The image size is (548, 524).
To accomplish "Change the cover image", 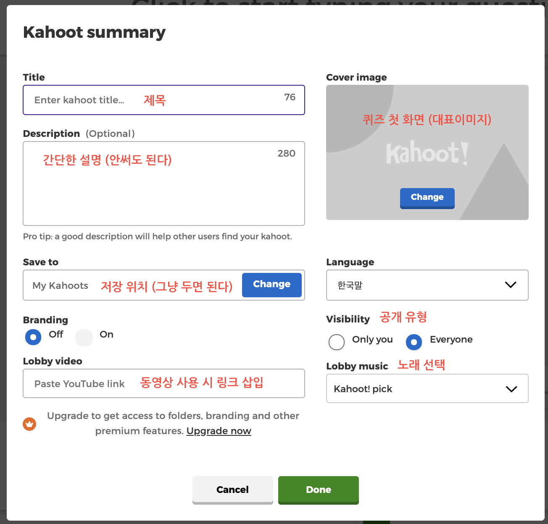I will (x=427, y=198).
